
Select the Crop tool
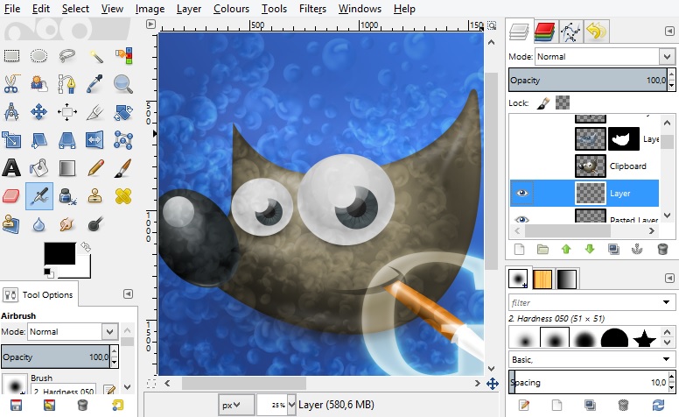click(x=95, y=113)
